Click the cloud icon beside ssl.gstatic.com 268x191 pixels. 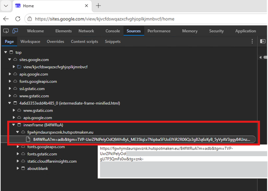pyautogui.click(x=15, y=88)
